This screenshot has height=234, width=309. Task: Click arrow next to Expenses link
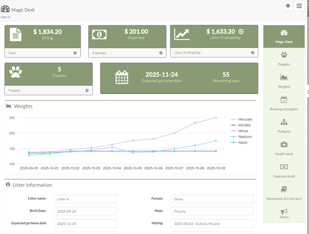(161, 53)
